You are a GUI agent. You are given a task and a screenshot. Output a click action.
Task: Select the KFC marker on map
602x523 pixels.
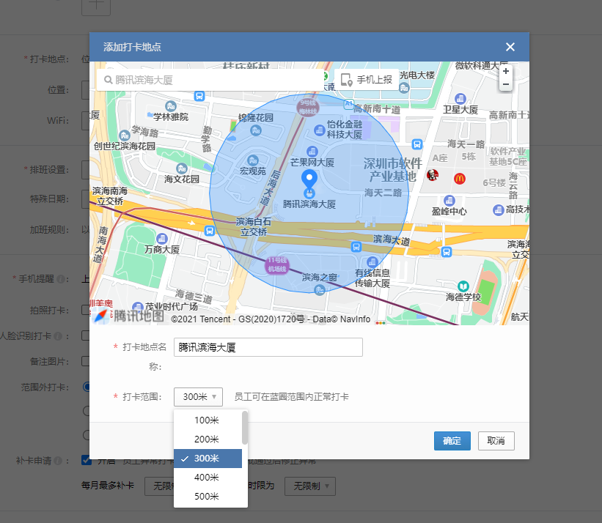(x=433, y=175)
